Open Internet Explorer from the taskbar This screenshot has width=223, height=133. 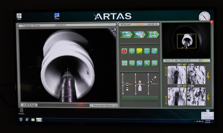27,120
